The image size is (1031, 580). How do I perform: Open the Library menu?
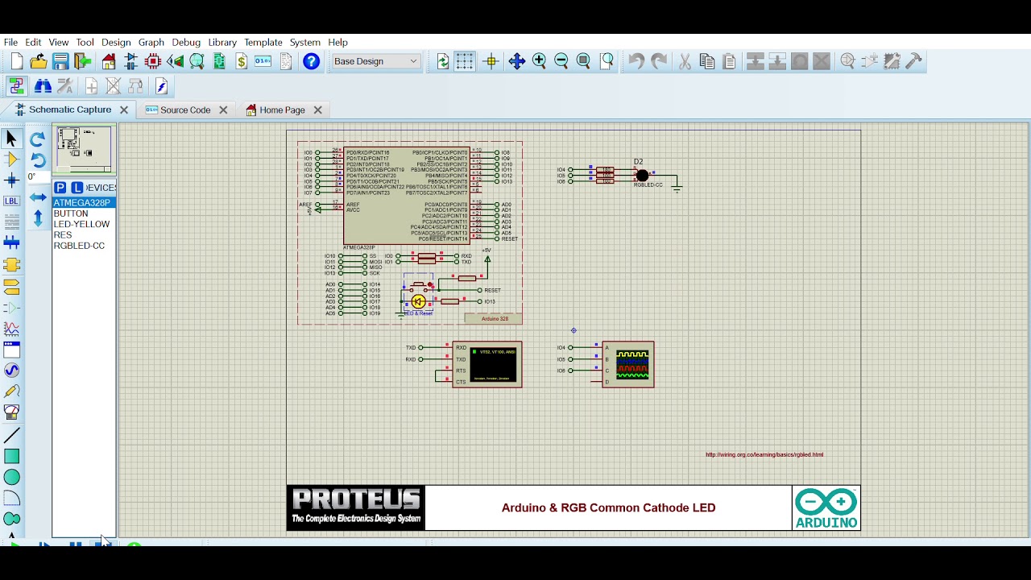coord(222,42)
